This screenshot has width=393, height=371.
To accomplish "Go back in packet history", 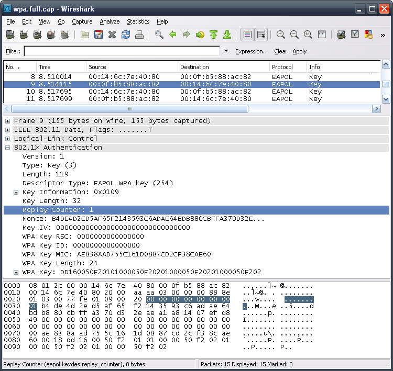I will [x=173, y=35].
